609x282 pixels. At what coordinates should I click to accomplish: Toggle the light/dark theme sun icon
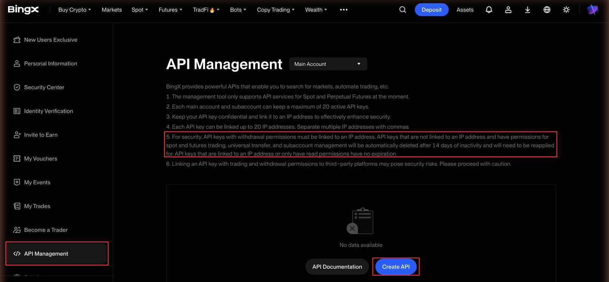[x=566, y=10]
